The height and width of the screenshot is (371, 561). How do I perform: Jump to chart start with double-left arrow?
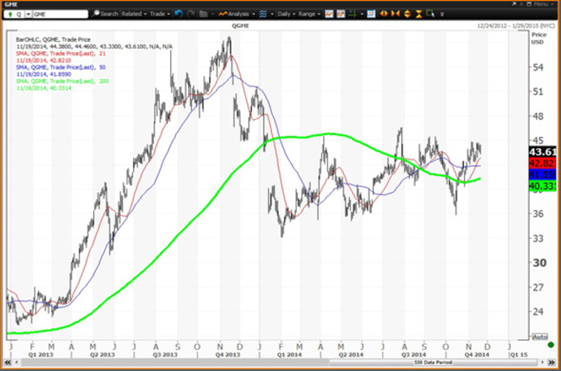[7, 363]
